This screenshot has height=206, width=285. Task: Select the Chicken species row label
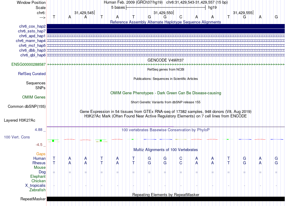(38, 181)
